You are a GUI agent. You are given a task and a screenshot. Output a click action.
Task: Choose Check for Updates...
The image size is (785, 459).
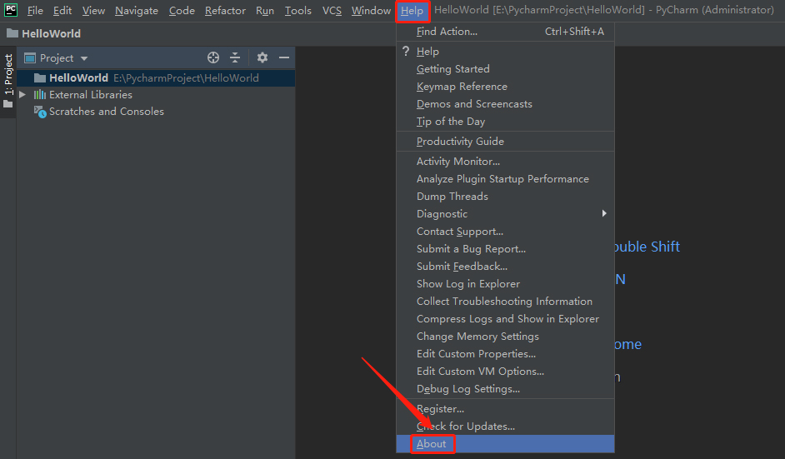tap(505, 427)
